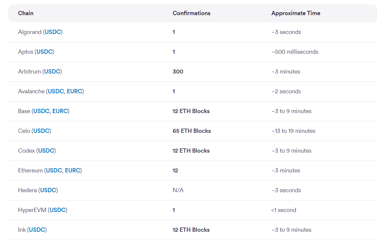Select the ~500 milliseconds time for Aptos

coord(295,52)
